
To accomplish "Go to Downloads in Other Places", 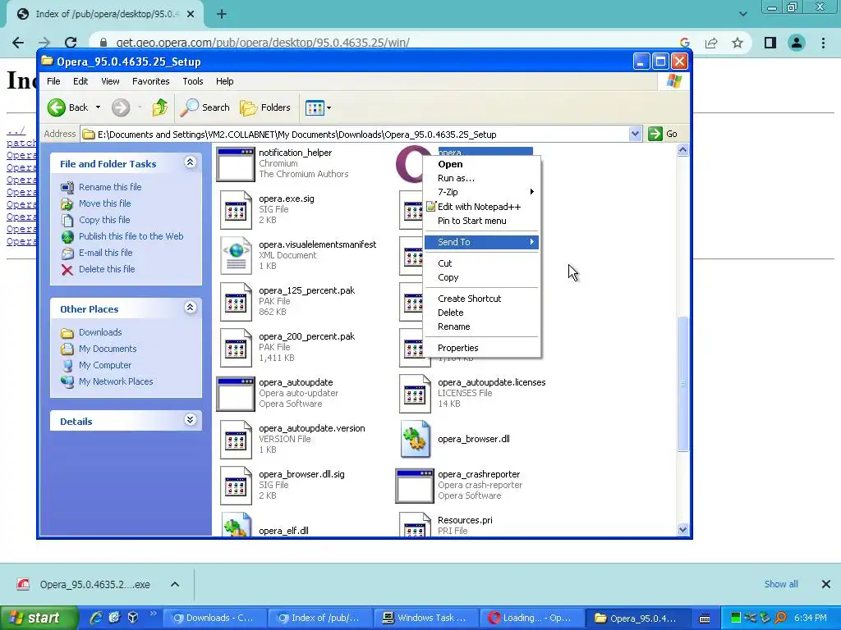I will tap(99, 333).
